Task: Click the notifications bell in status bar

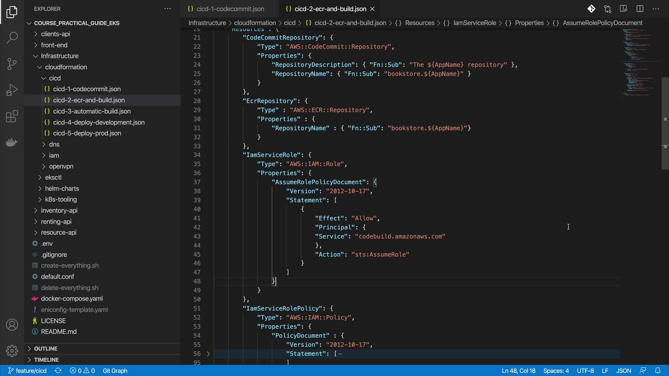Action: [x=658, y=370]
